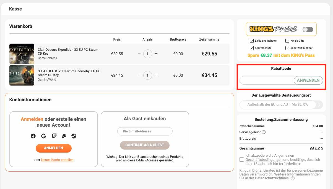333x189 pixels.
Task: Open the Datenschutzrichtlinie privacy policy link
Action: click(x=272, y=178)
